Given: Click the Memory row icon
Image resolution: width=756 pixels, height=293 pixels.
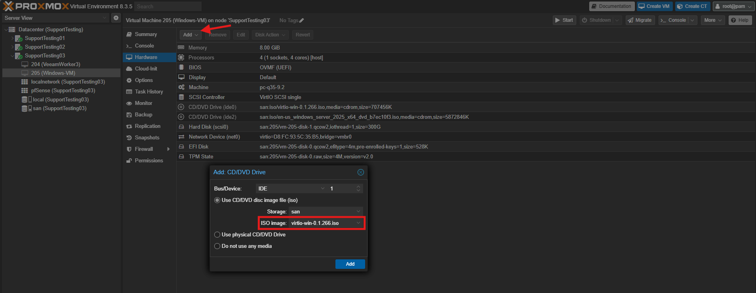Looking at the screenshot, I should pos(181,48).
